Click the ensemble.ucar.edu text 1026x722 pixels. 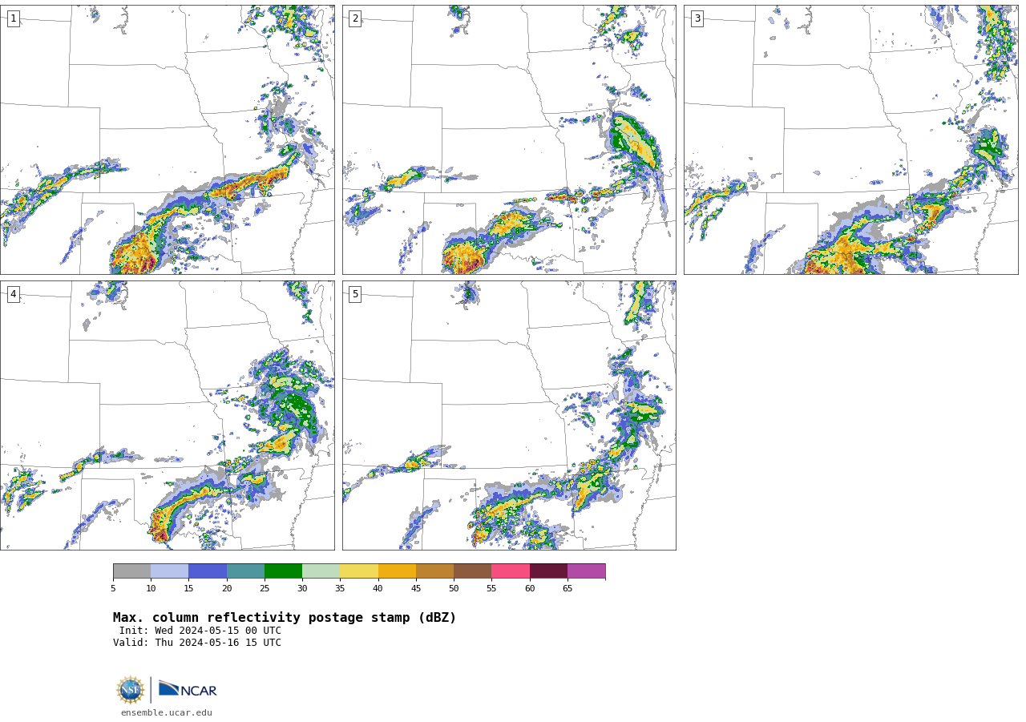(167, 712)
